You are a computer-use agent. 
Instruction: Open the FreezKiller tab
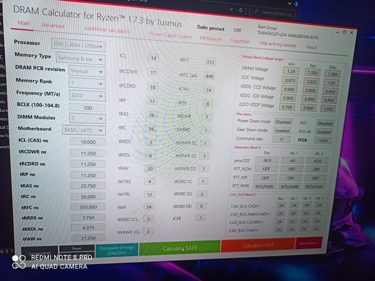click(240, 41)
